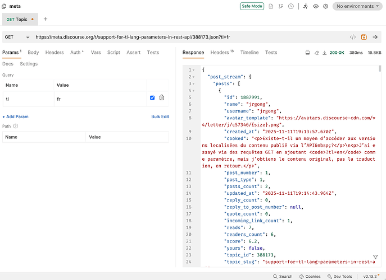Open the Settings tab

pos(29,64)
